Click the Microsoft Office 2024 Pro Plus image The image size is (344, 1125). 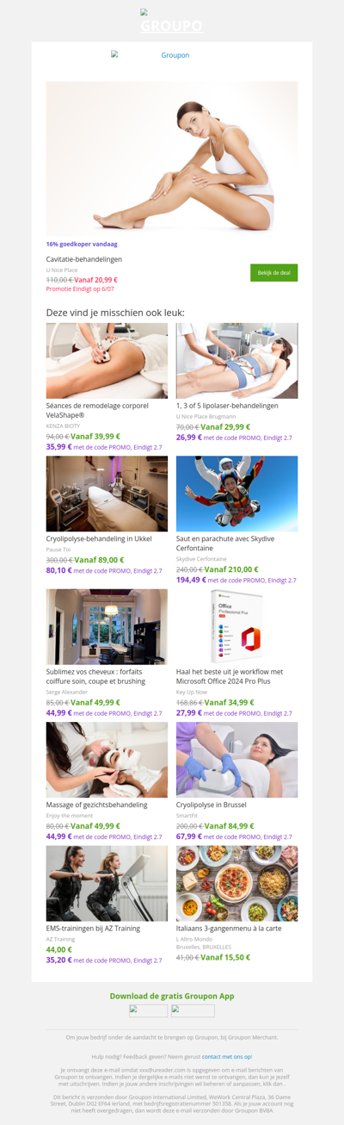coord(236,627)
